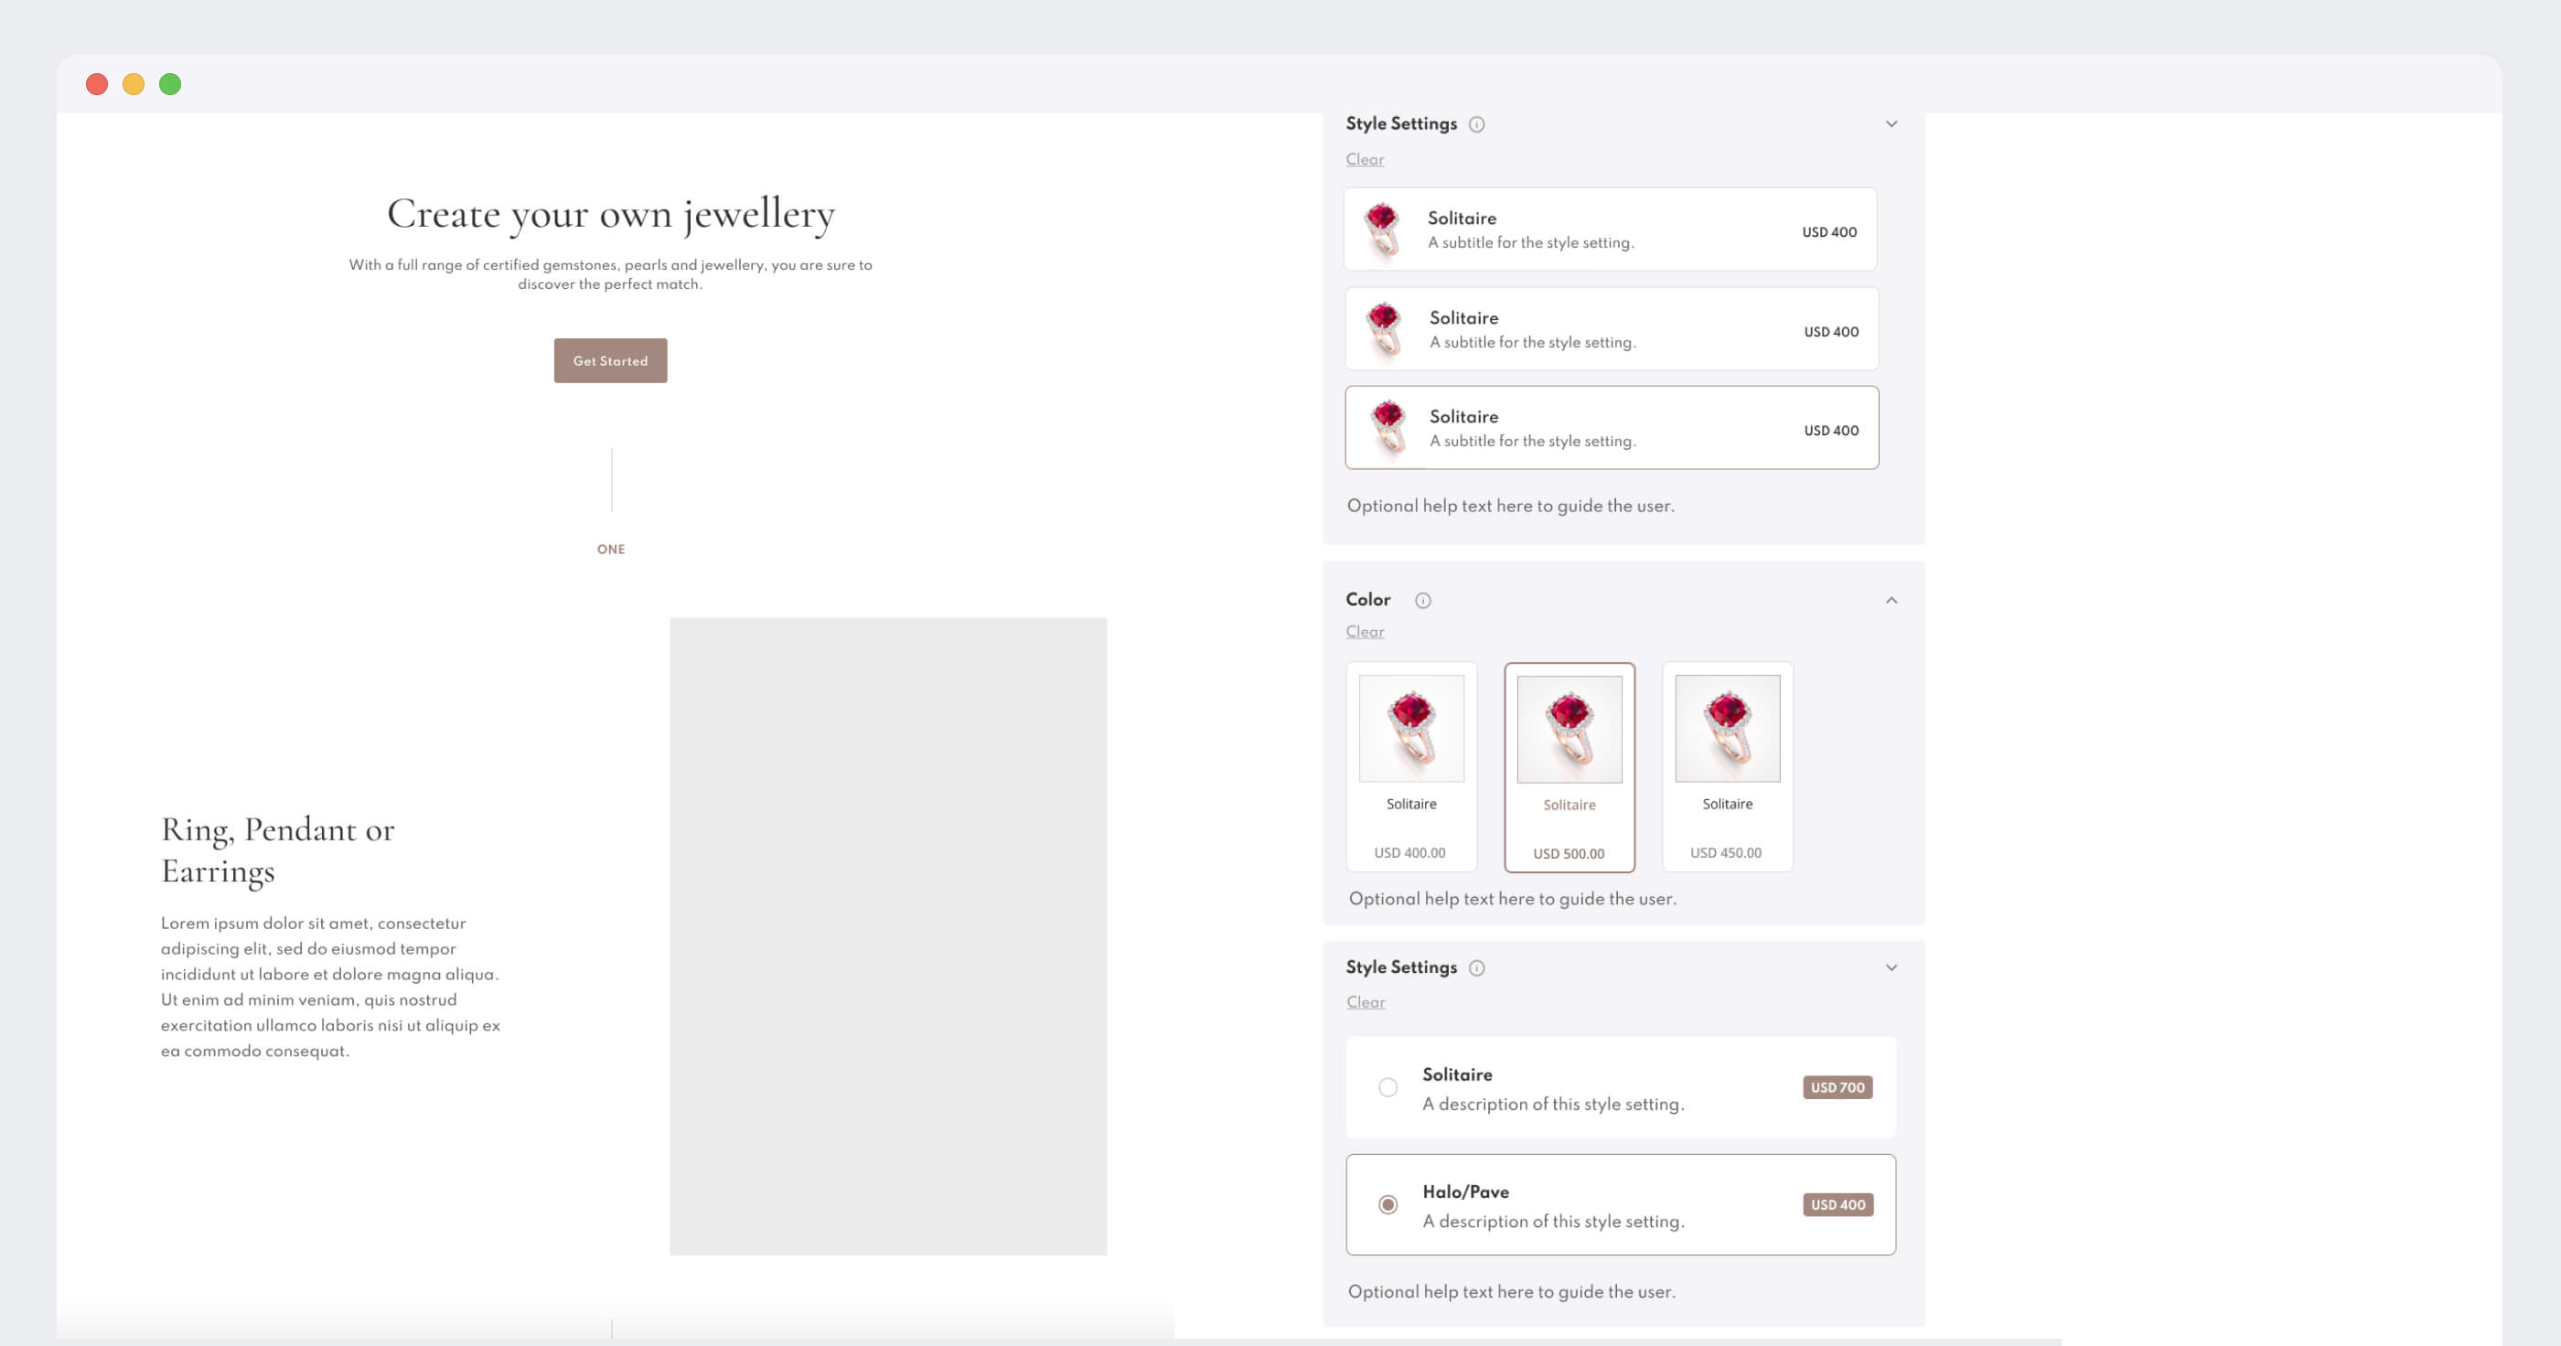2561x1346 pixels.
Task: Click the 'Ring, Pendant or Earrings' heading
Action: [x=278, y=850]
